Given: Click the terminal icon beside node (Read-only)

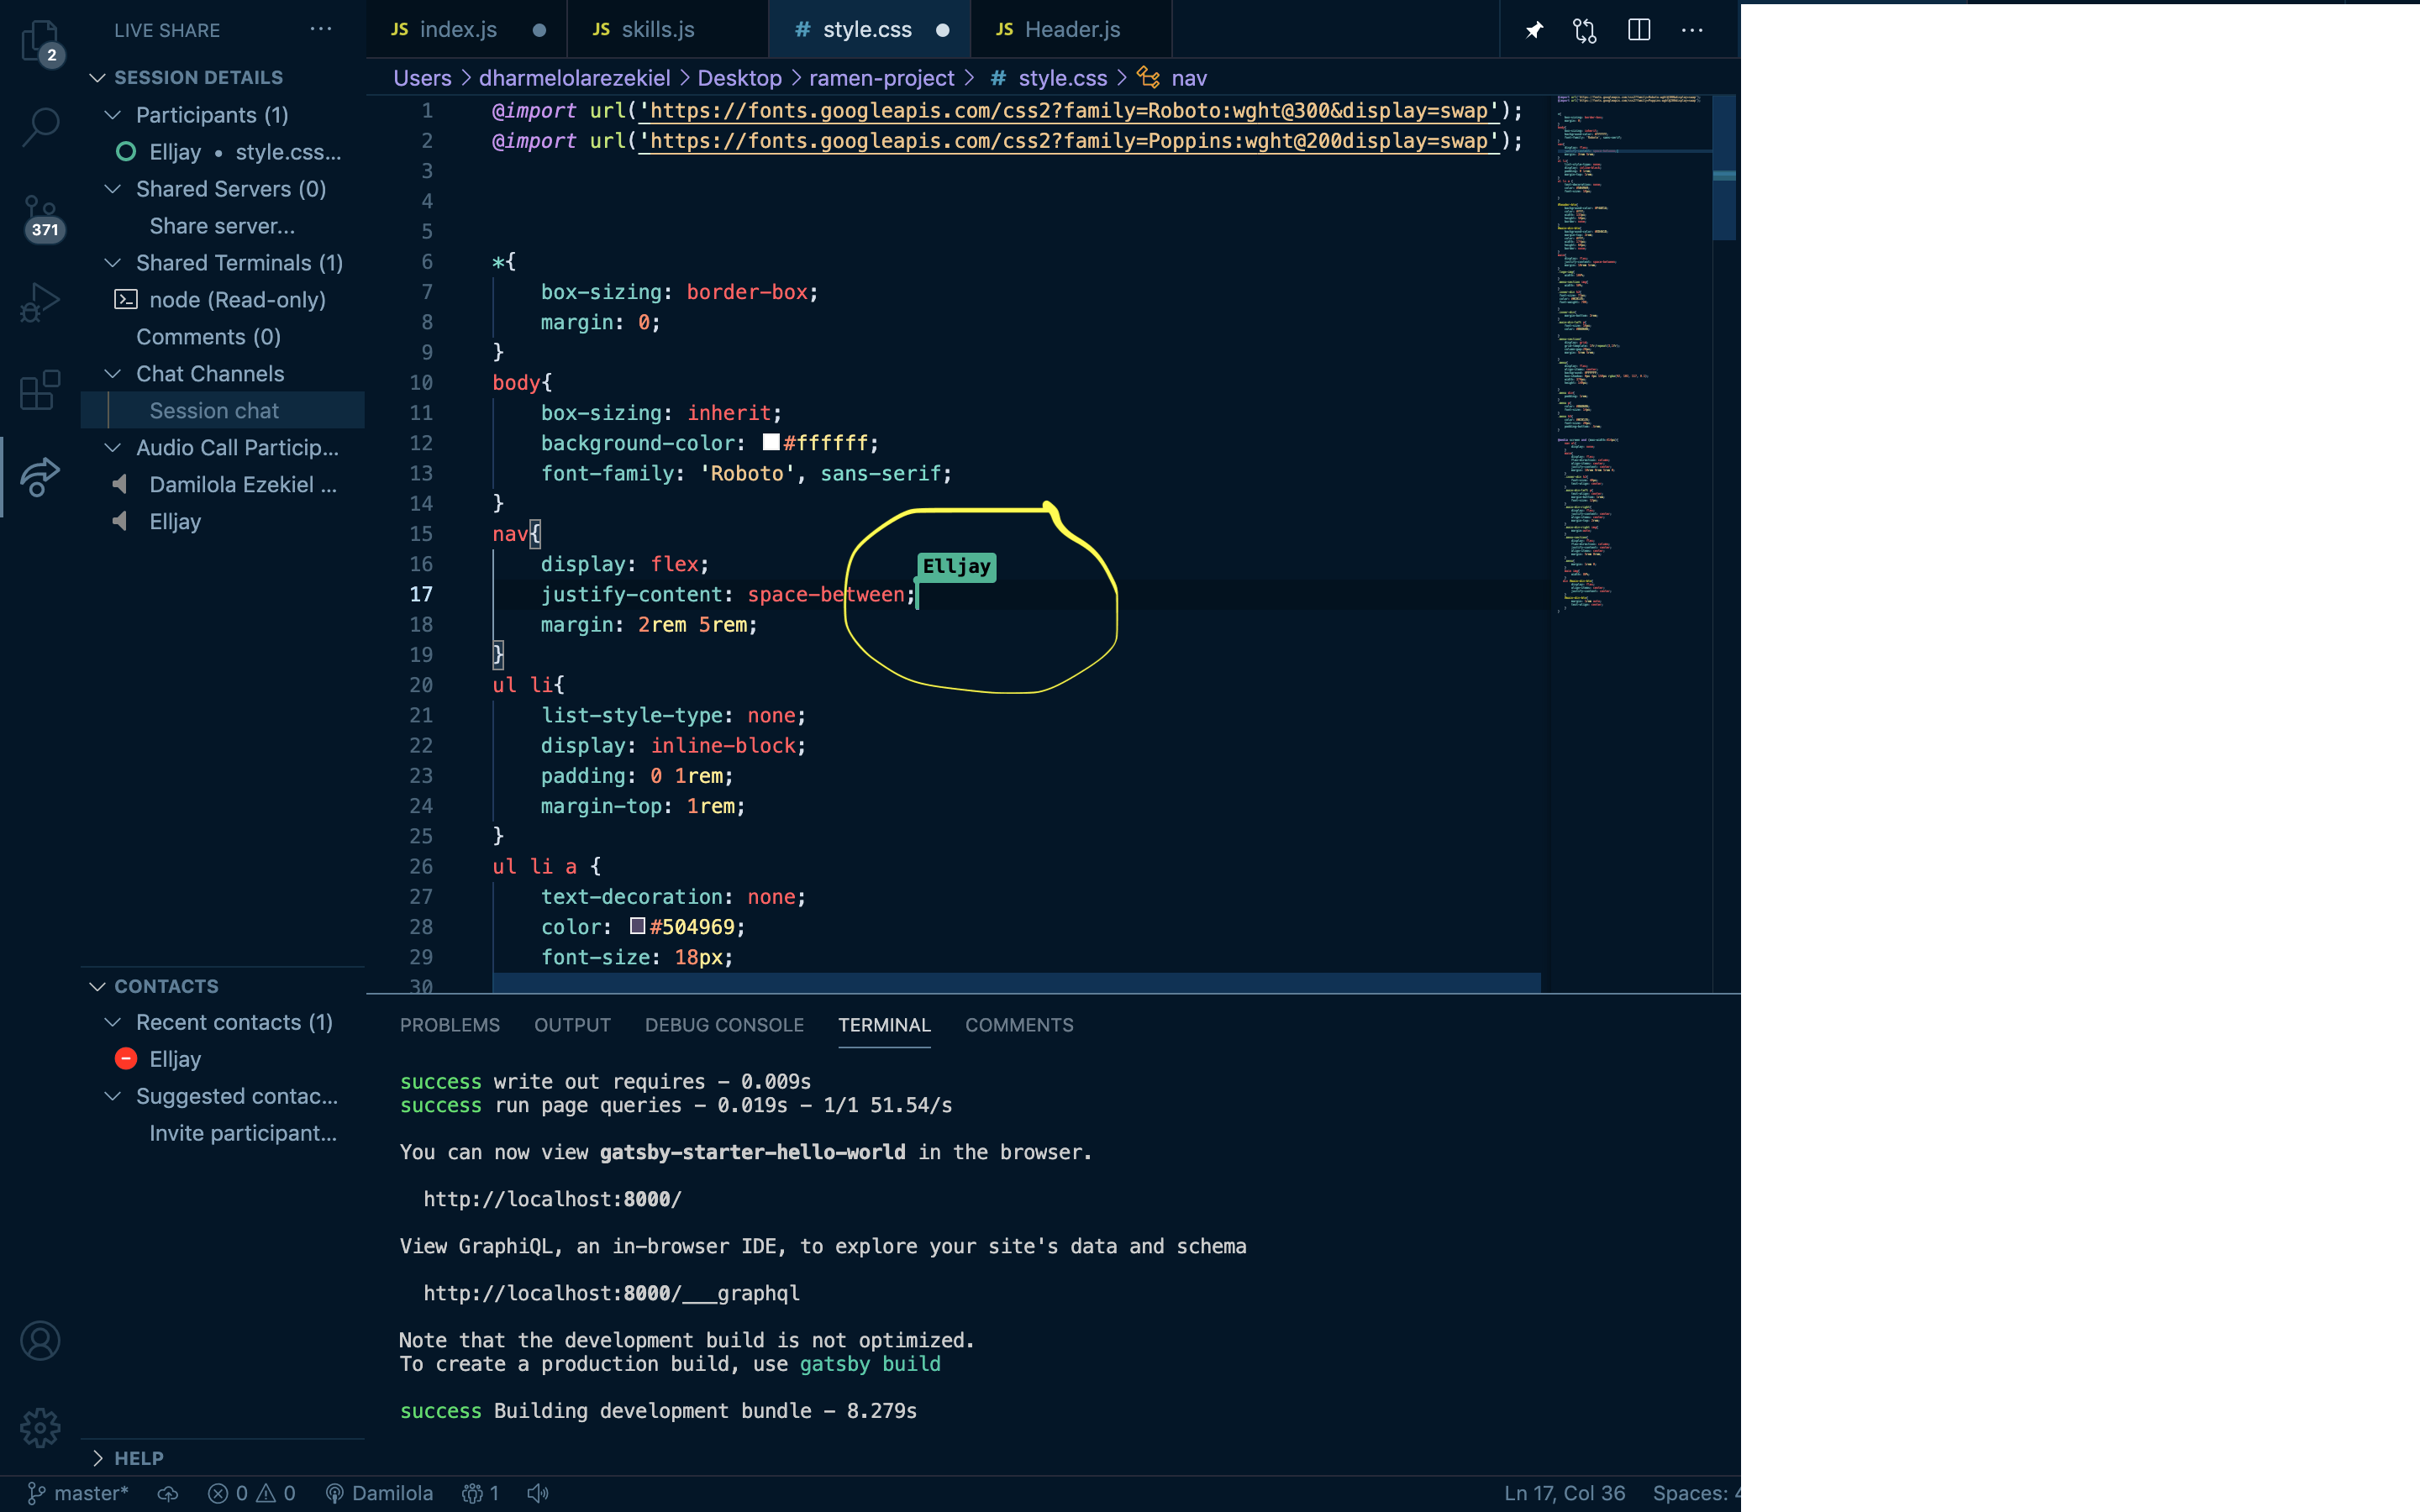Looking at the screenshot, I should [126, 299].
